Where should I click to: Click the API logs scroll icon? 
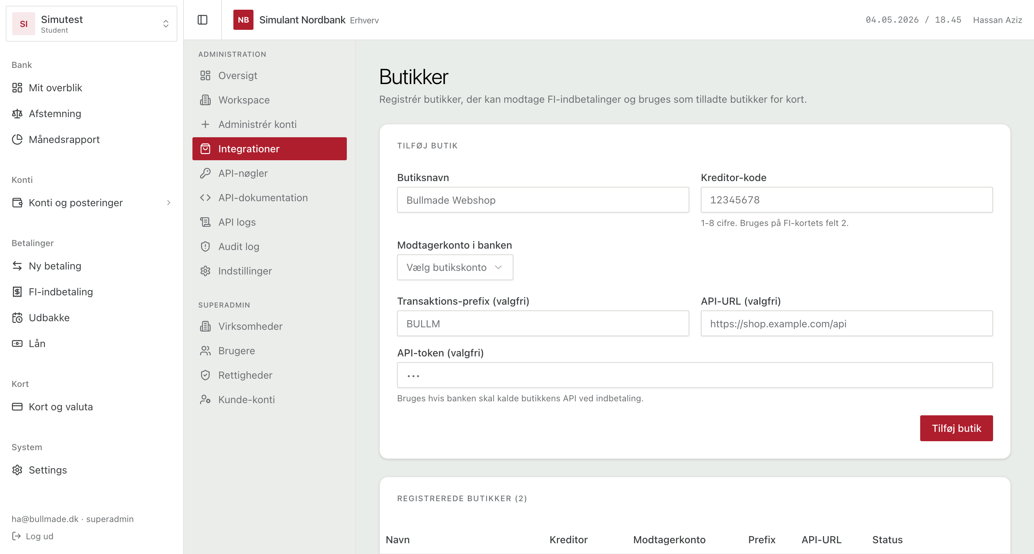pyautogui.click(x=205, y=222)
